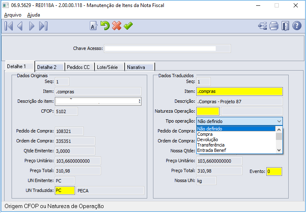The image size is (306, 213).
Task: Jump to last record arrow icon
Action: 43,26
